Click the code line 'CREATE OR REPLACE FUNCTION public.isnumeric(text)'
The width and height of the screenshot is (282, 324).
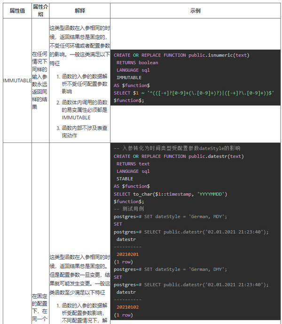tap(181, 55)
